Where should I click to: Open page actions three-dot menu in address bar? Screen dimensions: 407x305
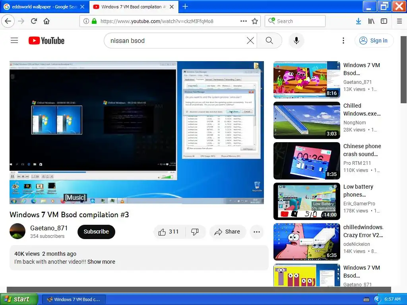tap(244, 21)
